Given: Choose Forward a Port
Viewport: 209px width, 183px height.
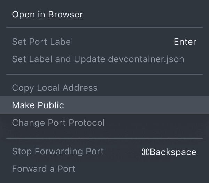Looking at the screenshot, I should (x=44, y=169).
